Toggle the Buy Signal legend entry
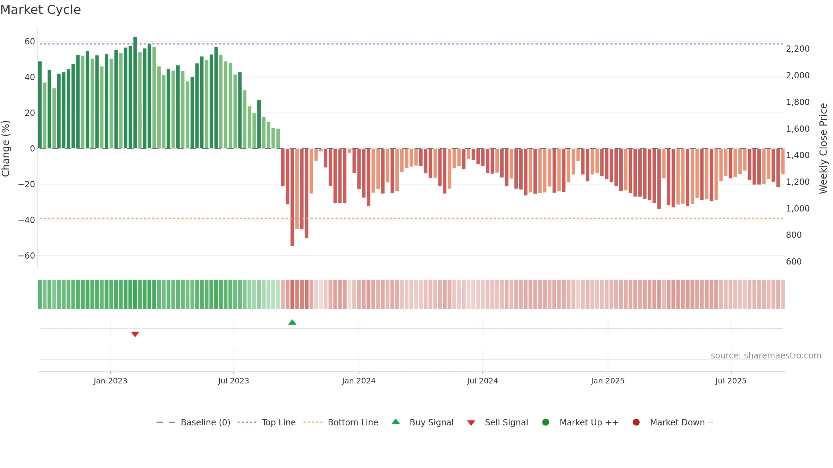This screenshot has width=833, height=468. [x=422, y=422]
